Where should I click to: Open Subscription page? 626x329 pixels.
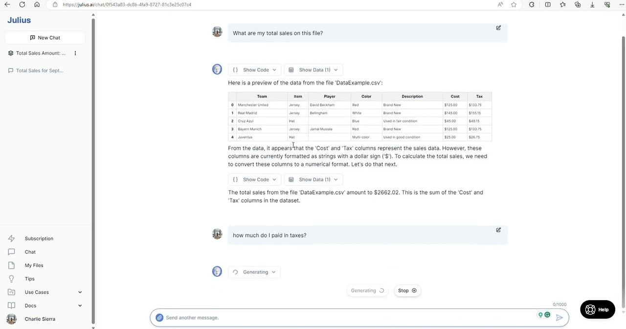(x=39, y=239)
